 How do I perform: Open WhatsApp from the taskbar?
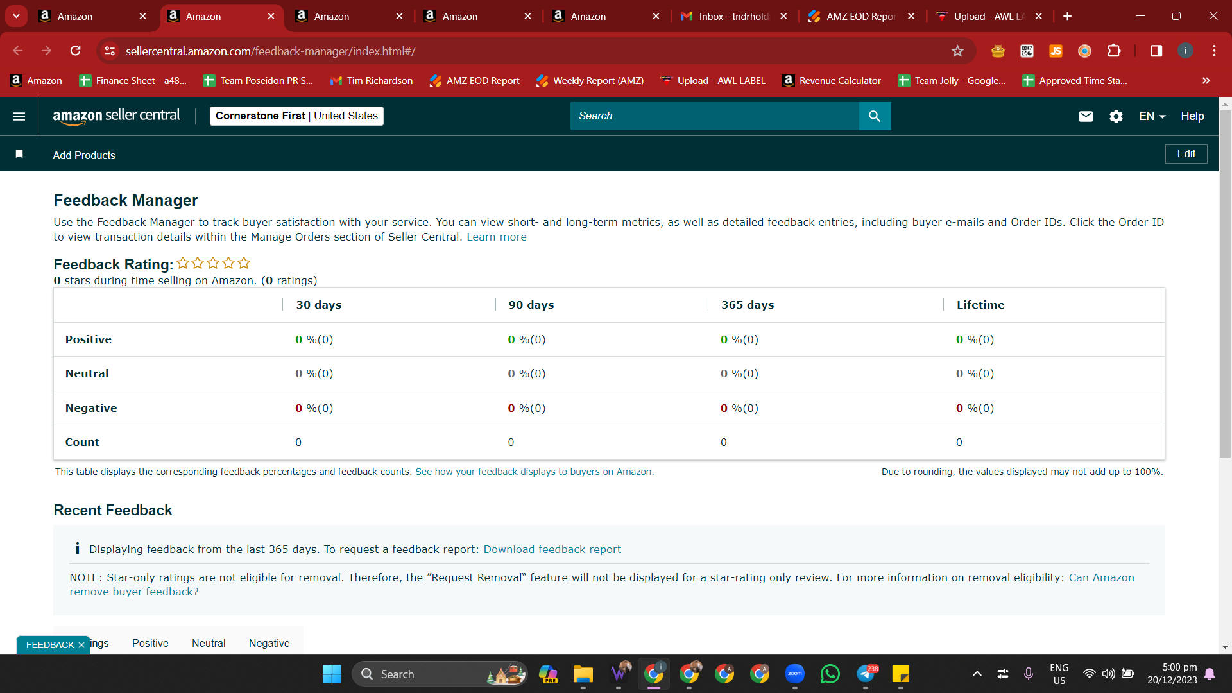pyautogui.click(x=830, y=674)
